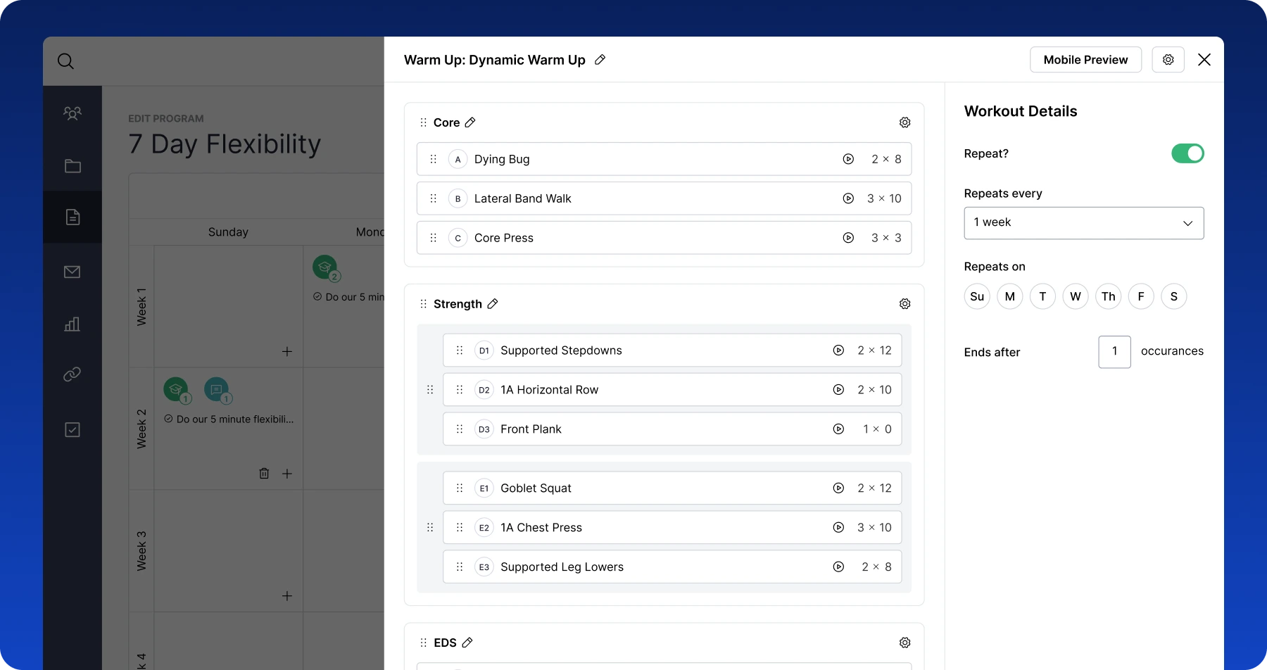Open the bar chart analytics icon
The image size is (1267, 670).
click(73, 324)
